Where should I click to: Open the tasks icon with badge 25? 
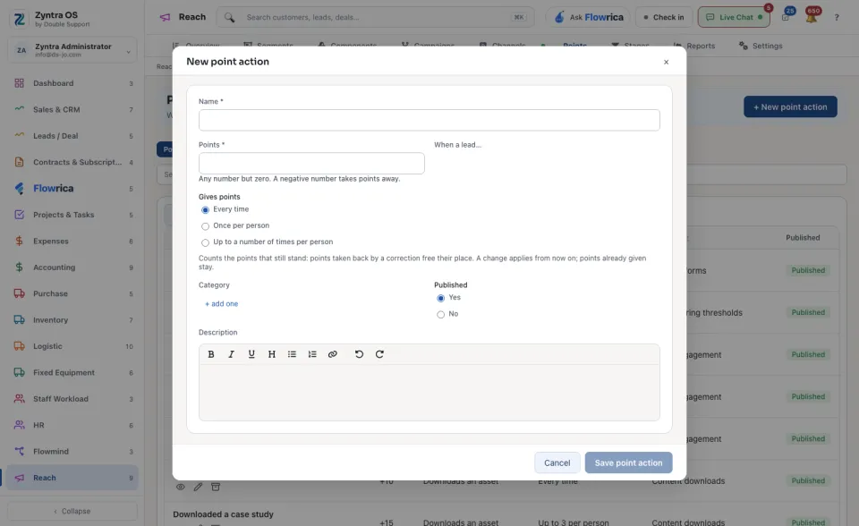point(787,17)
